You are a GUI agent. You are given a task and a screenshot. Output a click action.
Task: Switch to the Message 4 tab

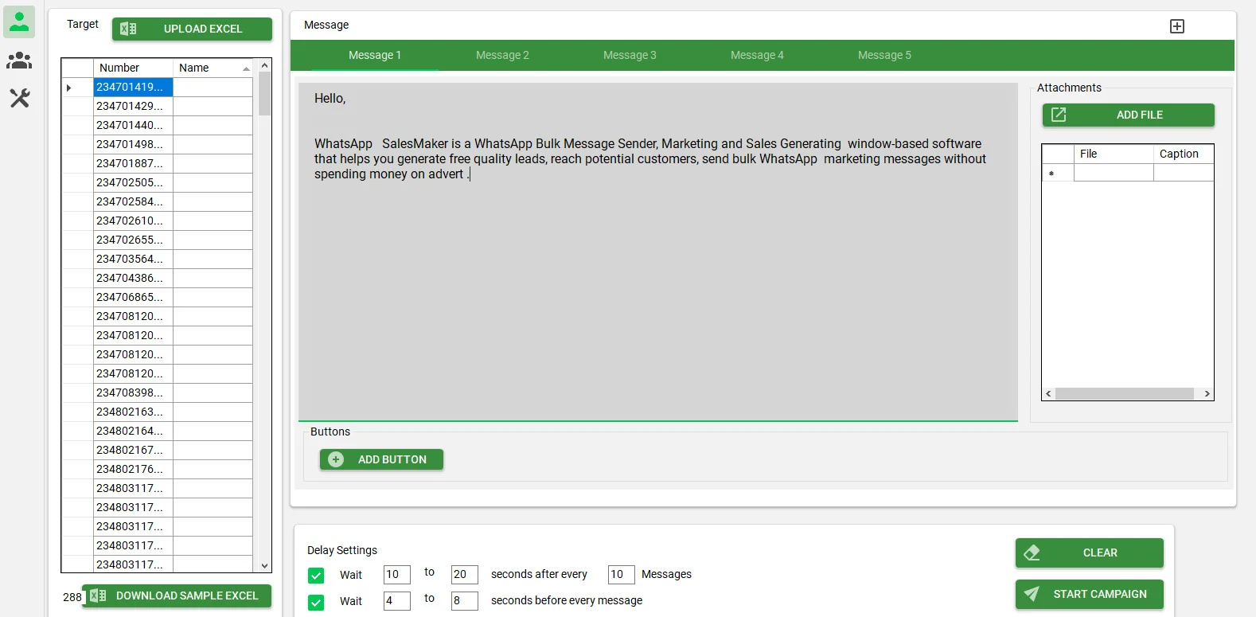[x=757, y=55]
